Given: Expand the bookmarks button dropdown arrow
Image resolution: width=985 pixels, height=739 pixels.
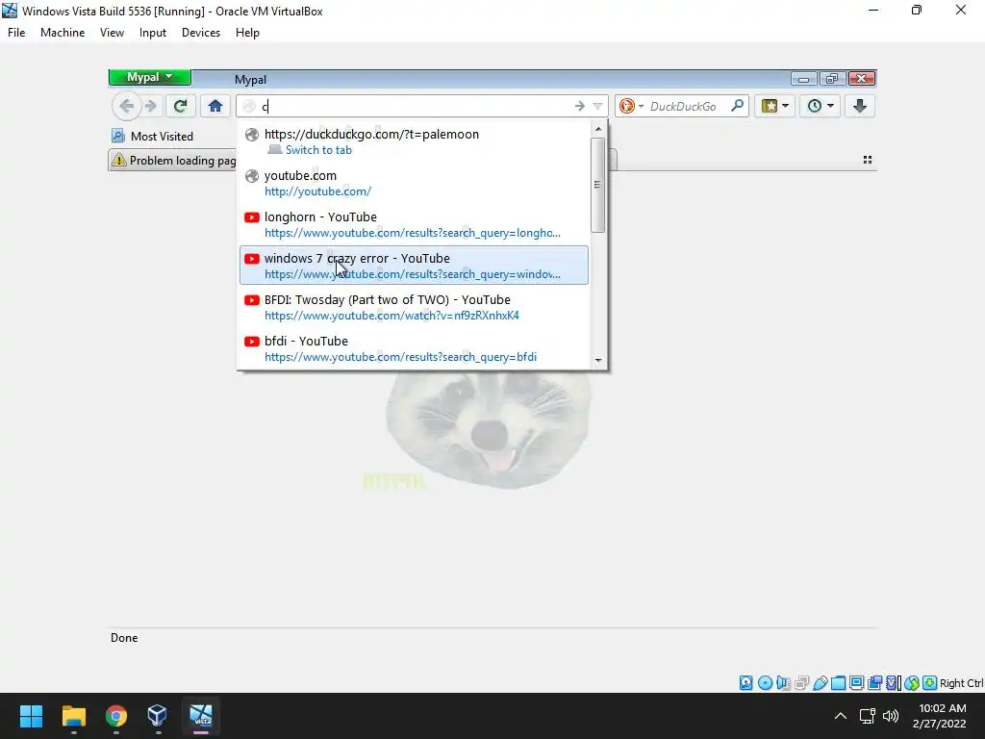Looking at the screenshot, I should pos(785,106).
